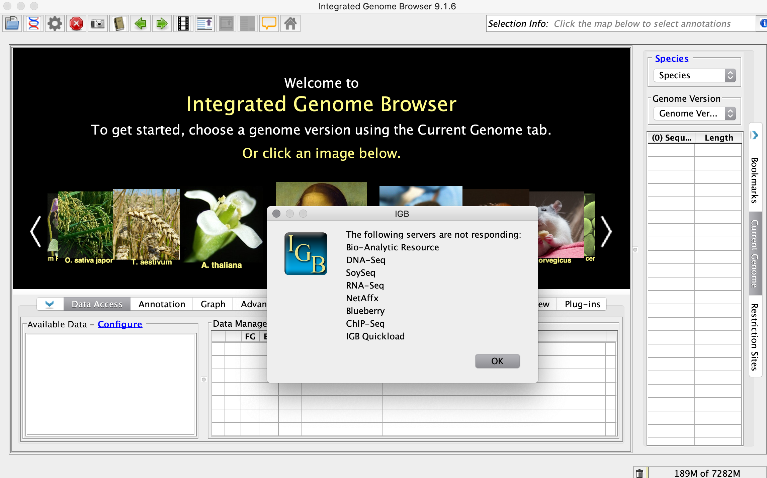The image size is (767, 478).
Task: Go back using the green left arrow
Action: click(141, 24)
